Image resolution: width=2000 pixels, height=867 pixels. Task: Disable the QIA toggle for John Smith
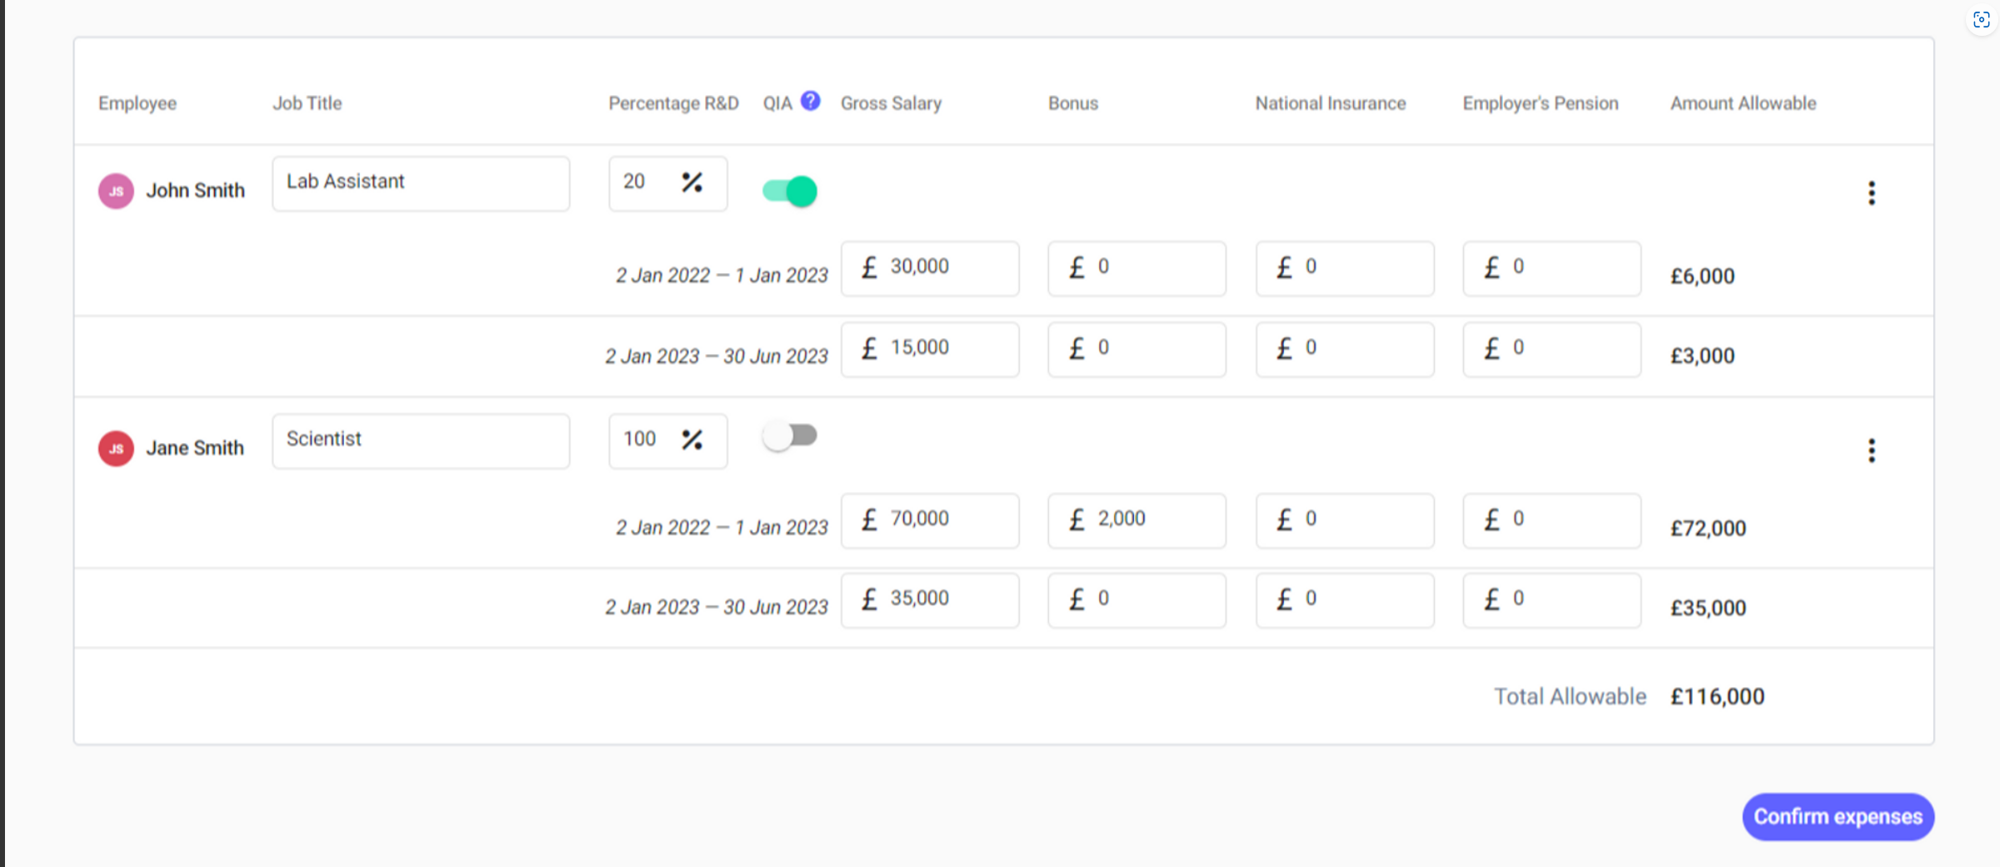(790, 192)
